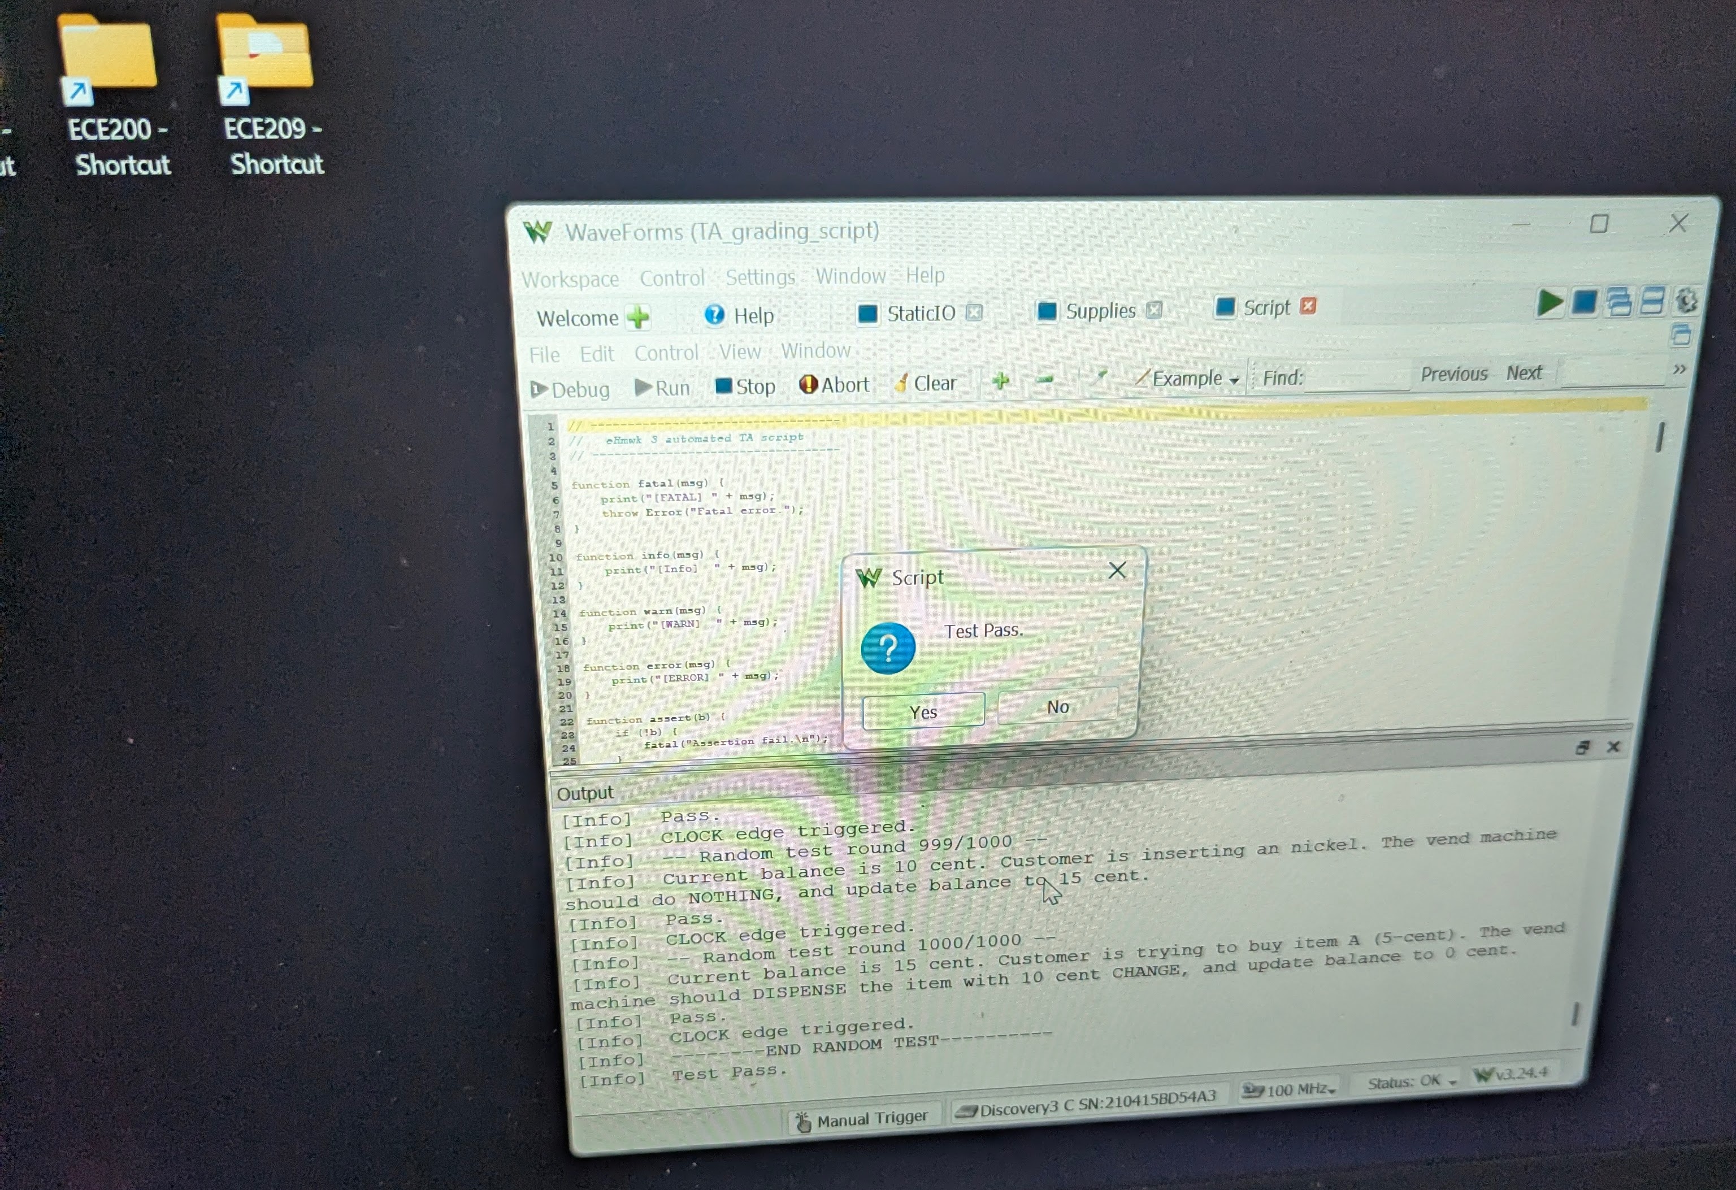Start all instruments with green play icon
This screenshot has width=1736, height=1190.
pos(1550,302)
